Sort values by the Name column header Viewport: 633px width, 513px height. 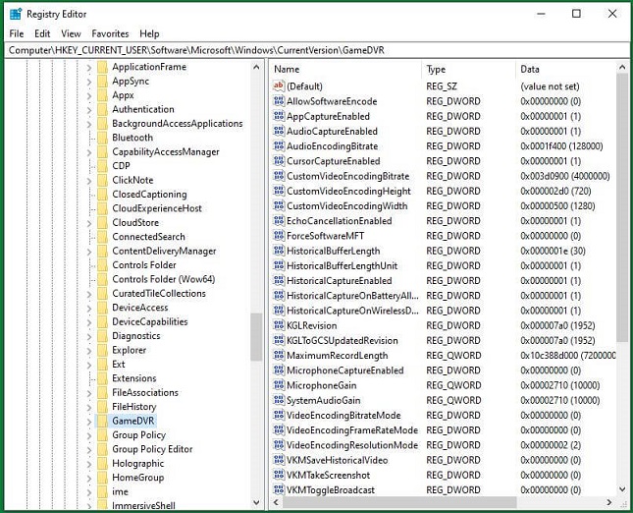pyautogui.click(x=345, y=69)
